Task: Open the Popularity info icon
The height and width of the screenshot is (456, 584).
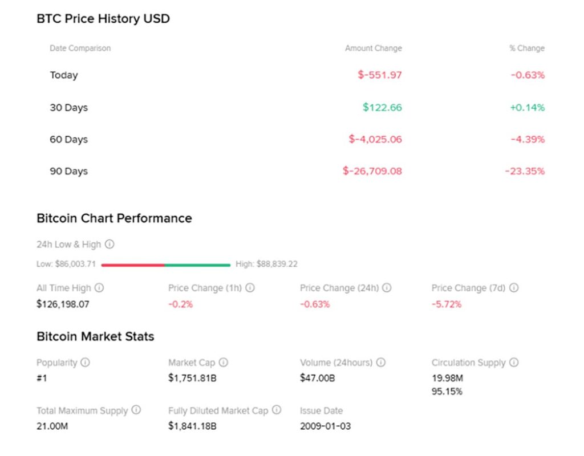Action: tap(85, 363)
